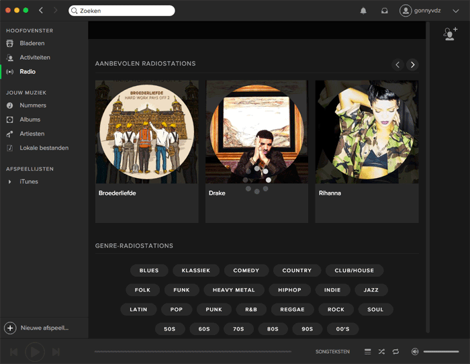Screen dimensions: 470x364
Task: Toggle shuffle mode
Action: pyautogui.click(x=381, y=351)
